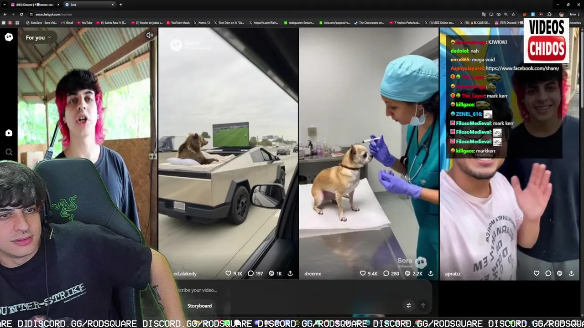Viewport: 584px width, 328px height.
Task: Share the ed.alakedy video
Action: (x=290, y=273)
